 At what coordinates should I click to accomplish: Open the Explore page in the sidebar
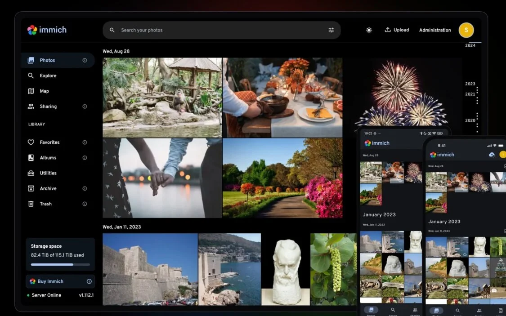pyautogui.click(x=48, y=76)
